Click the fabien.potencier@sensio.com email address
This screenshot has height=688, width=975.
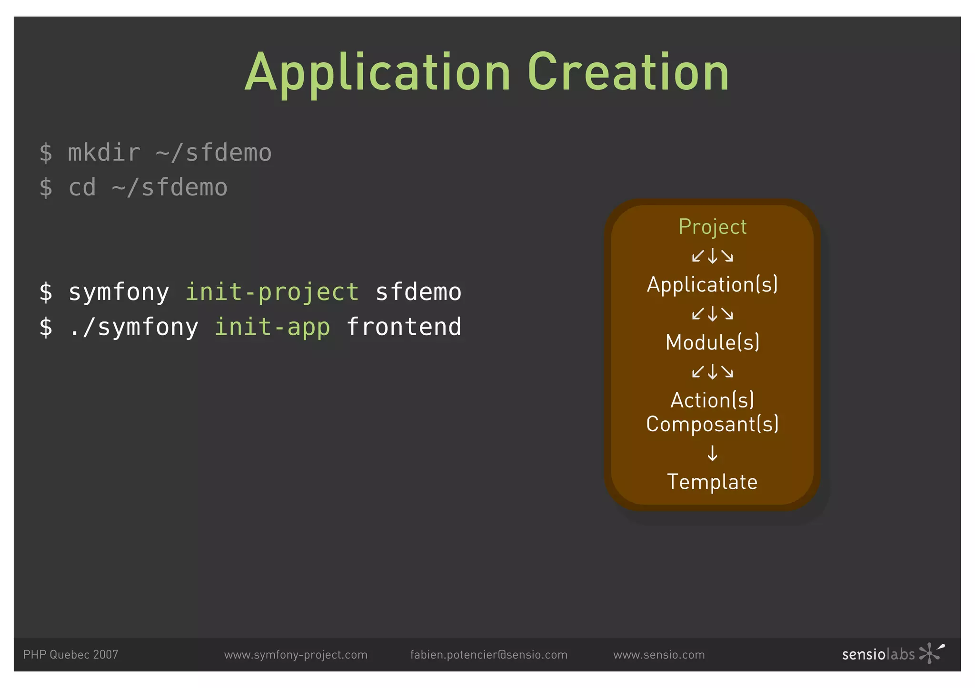489,655
